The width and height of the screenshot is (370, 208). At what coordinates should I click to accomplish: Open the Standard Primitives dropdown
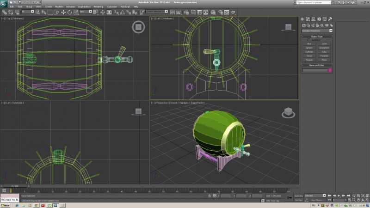(x=317, y=31)
